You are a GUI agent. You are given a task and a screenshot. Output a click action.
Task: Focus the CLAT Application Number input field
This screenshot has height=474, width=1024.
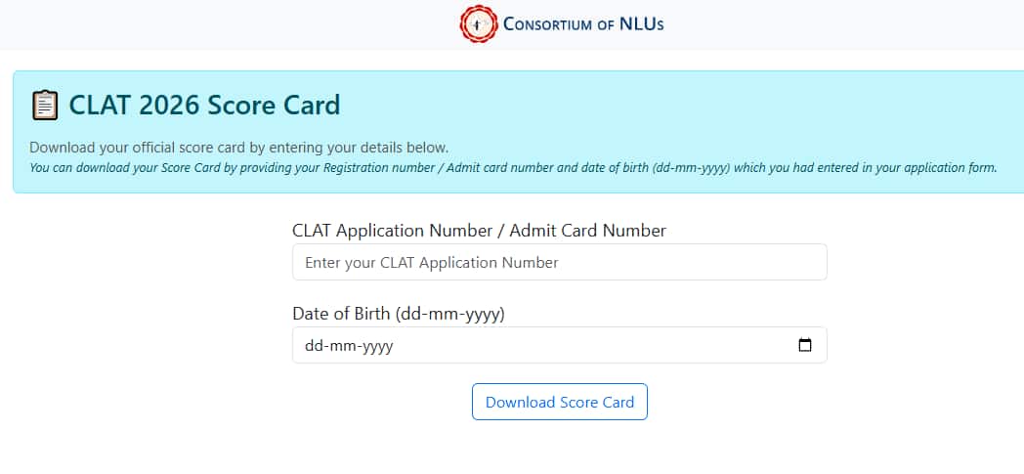click(x=559, y=262)
